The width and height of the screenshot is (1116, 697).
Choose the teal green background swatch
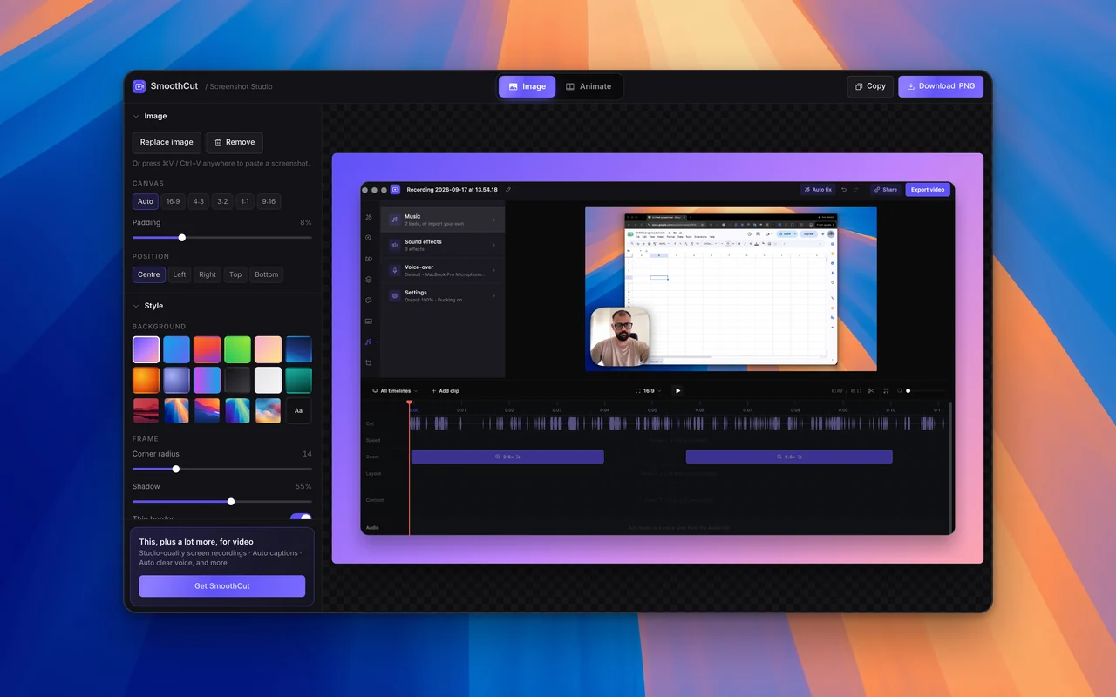[x=298, y=380]
